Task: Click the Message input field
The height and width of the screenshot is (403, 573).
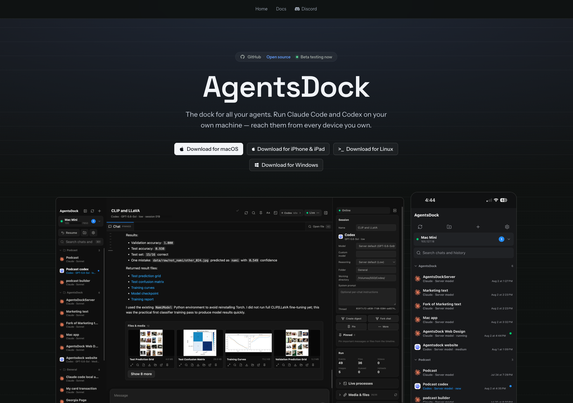Action: (x=219, y=396)
